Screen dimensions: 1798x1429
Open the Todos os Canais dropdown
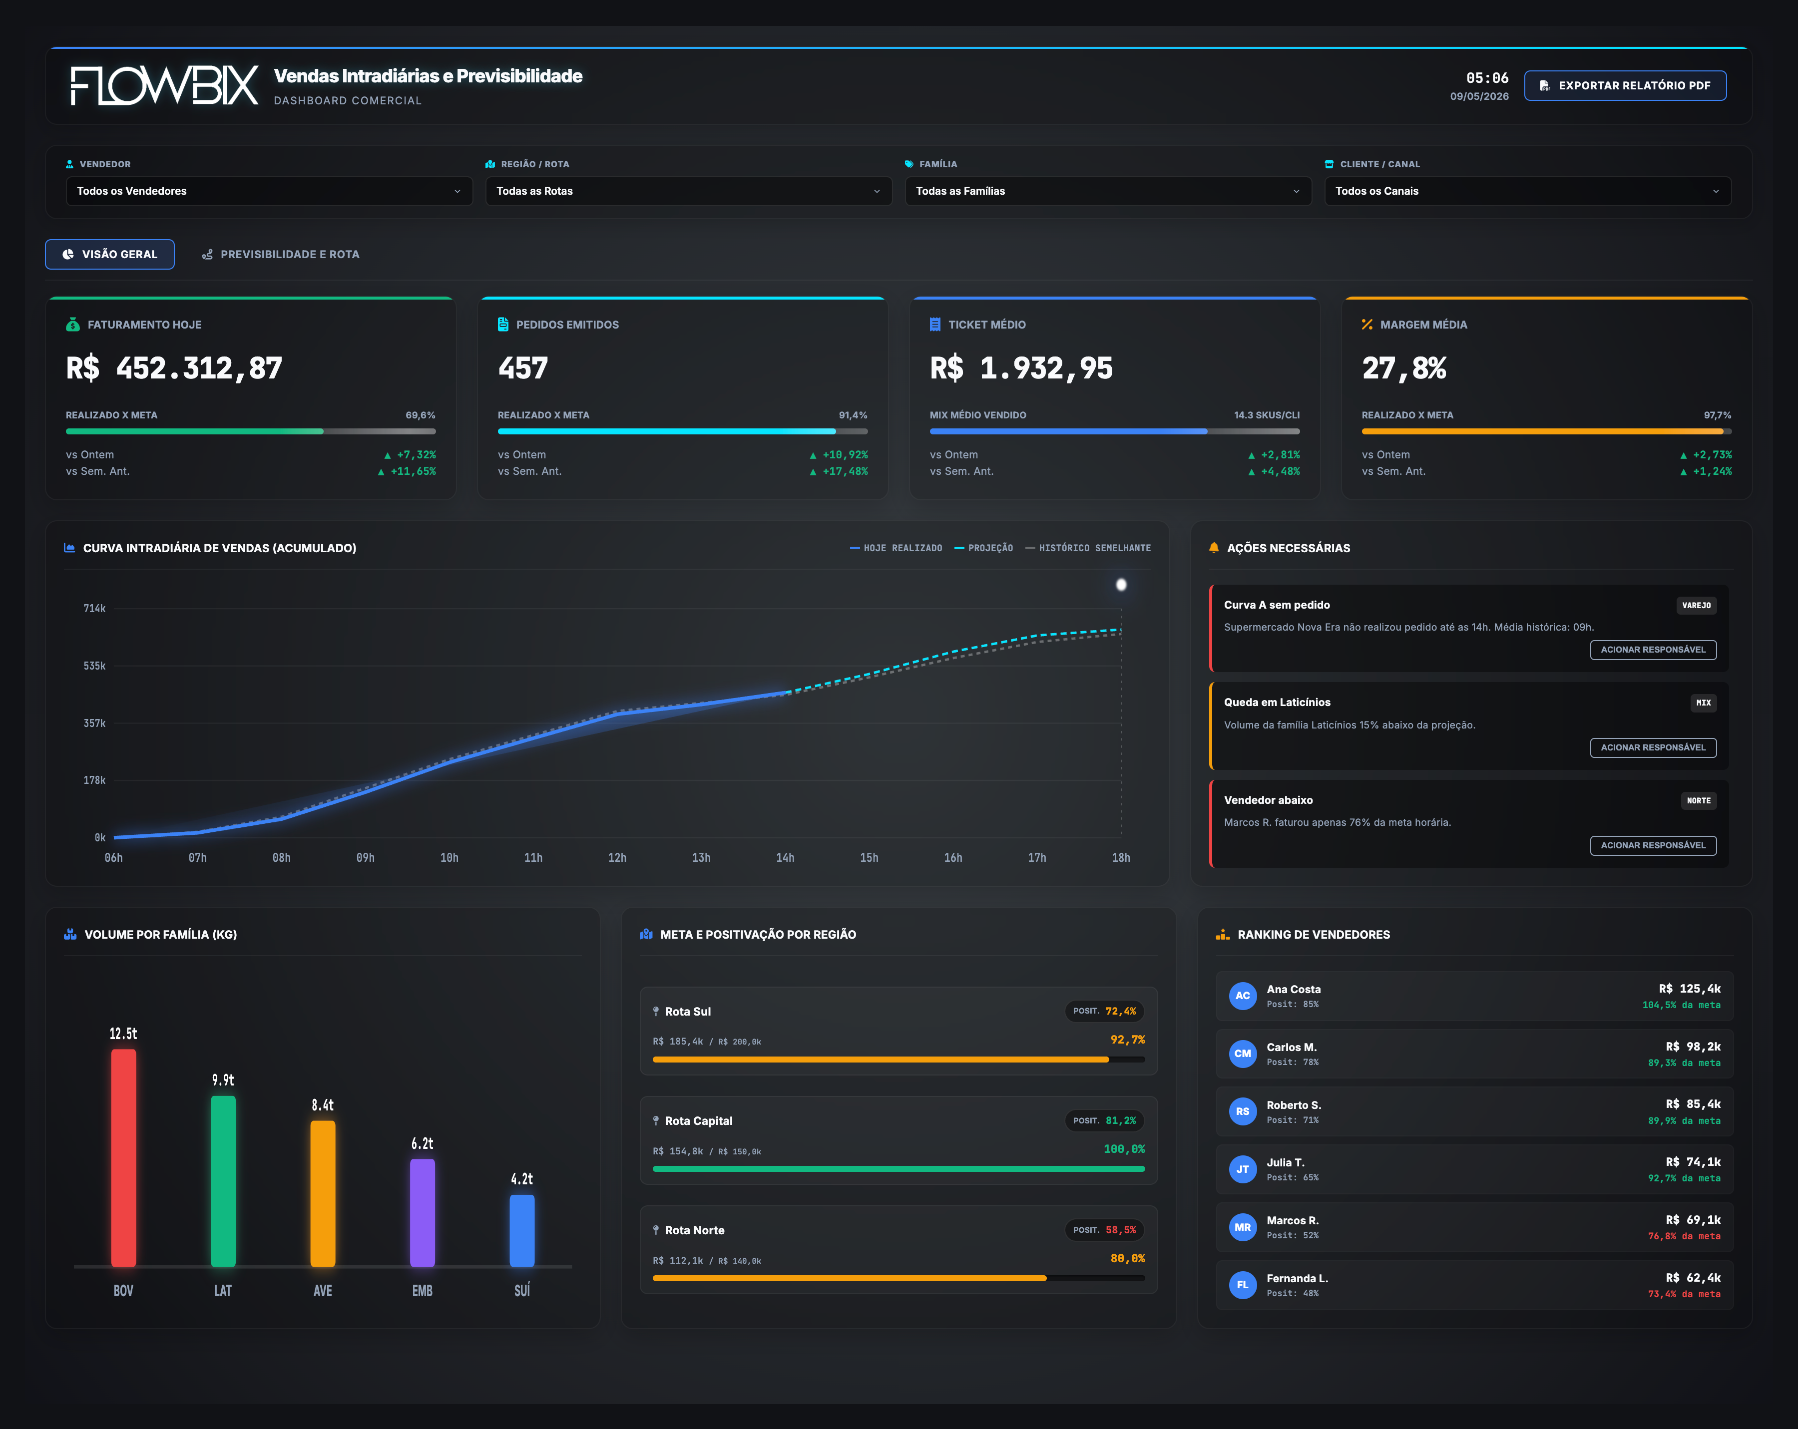tap(1528, 191)
